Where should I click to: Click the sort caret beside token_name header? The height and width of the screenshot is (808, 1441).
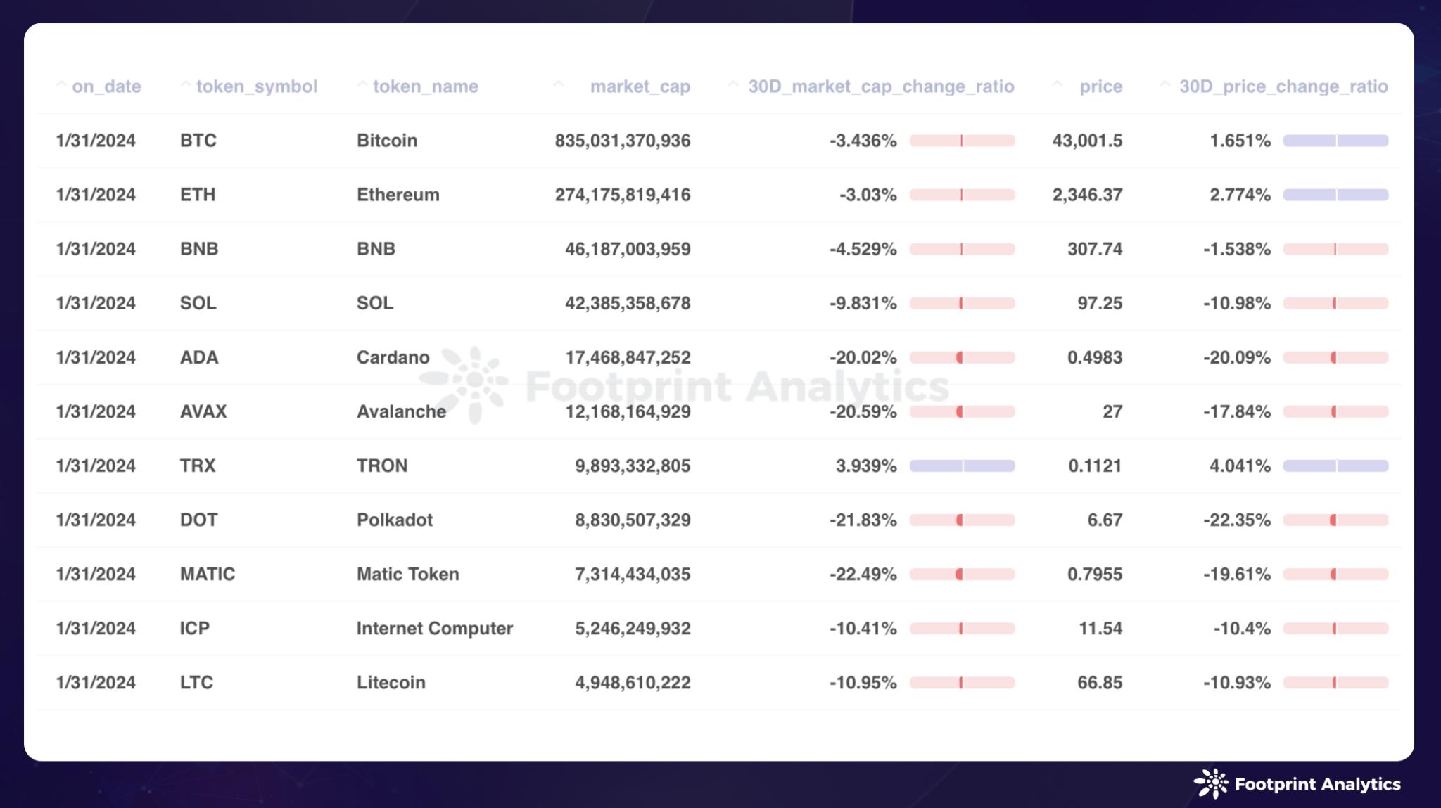(362, 85)
